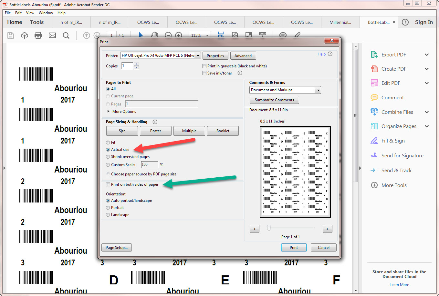Click info icon beside Page Sizing & Handling

click(x=155, y=122)
